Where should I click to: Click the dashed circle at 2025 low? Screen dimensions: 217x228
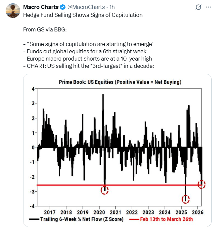pos(186,199)
